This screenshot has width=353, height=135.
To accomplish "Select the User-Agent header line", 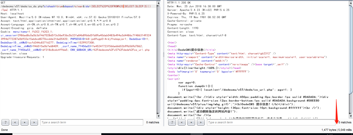I will pyautogui.click(x=70, y=17).
